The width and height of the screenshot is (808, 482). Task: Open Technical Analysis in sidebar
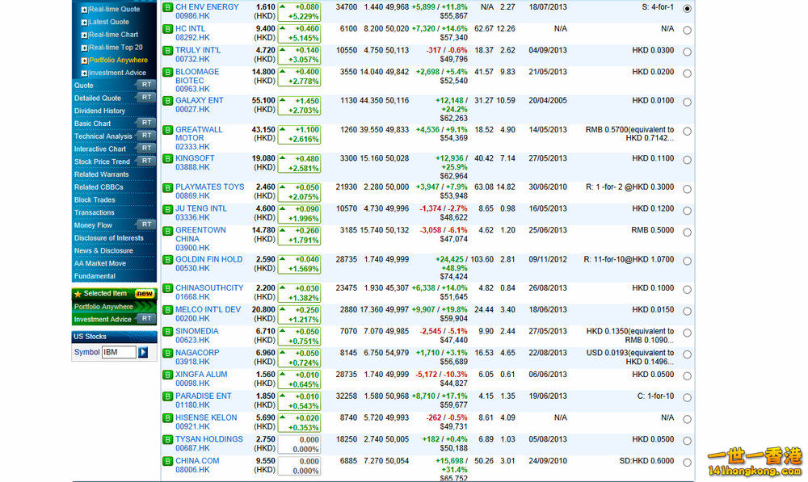(103, 136)
